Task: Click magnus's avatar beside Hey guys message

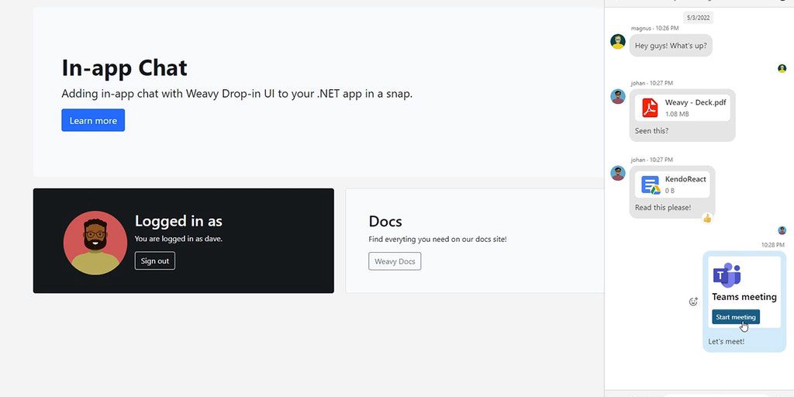Action: click(618, 42)
